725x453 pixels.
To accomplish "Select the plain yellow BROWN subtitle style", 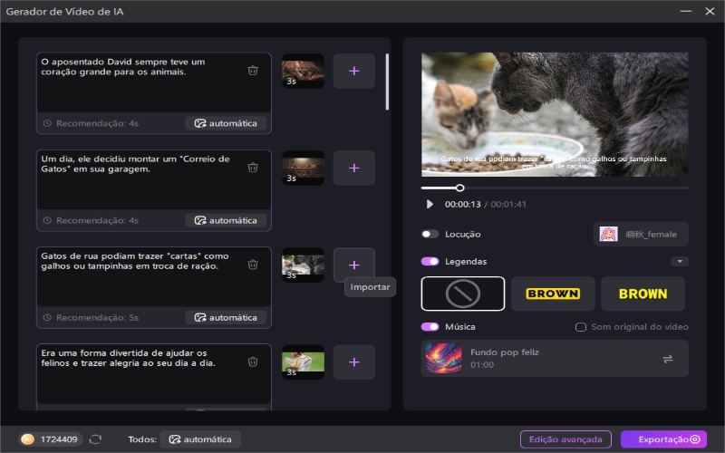I will coord(643,294).
